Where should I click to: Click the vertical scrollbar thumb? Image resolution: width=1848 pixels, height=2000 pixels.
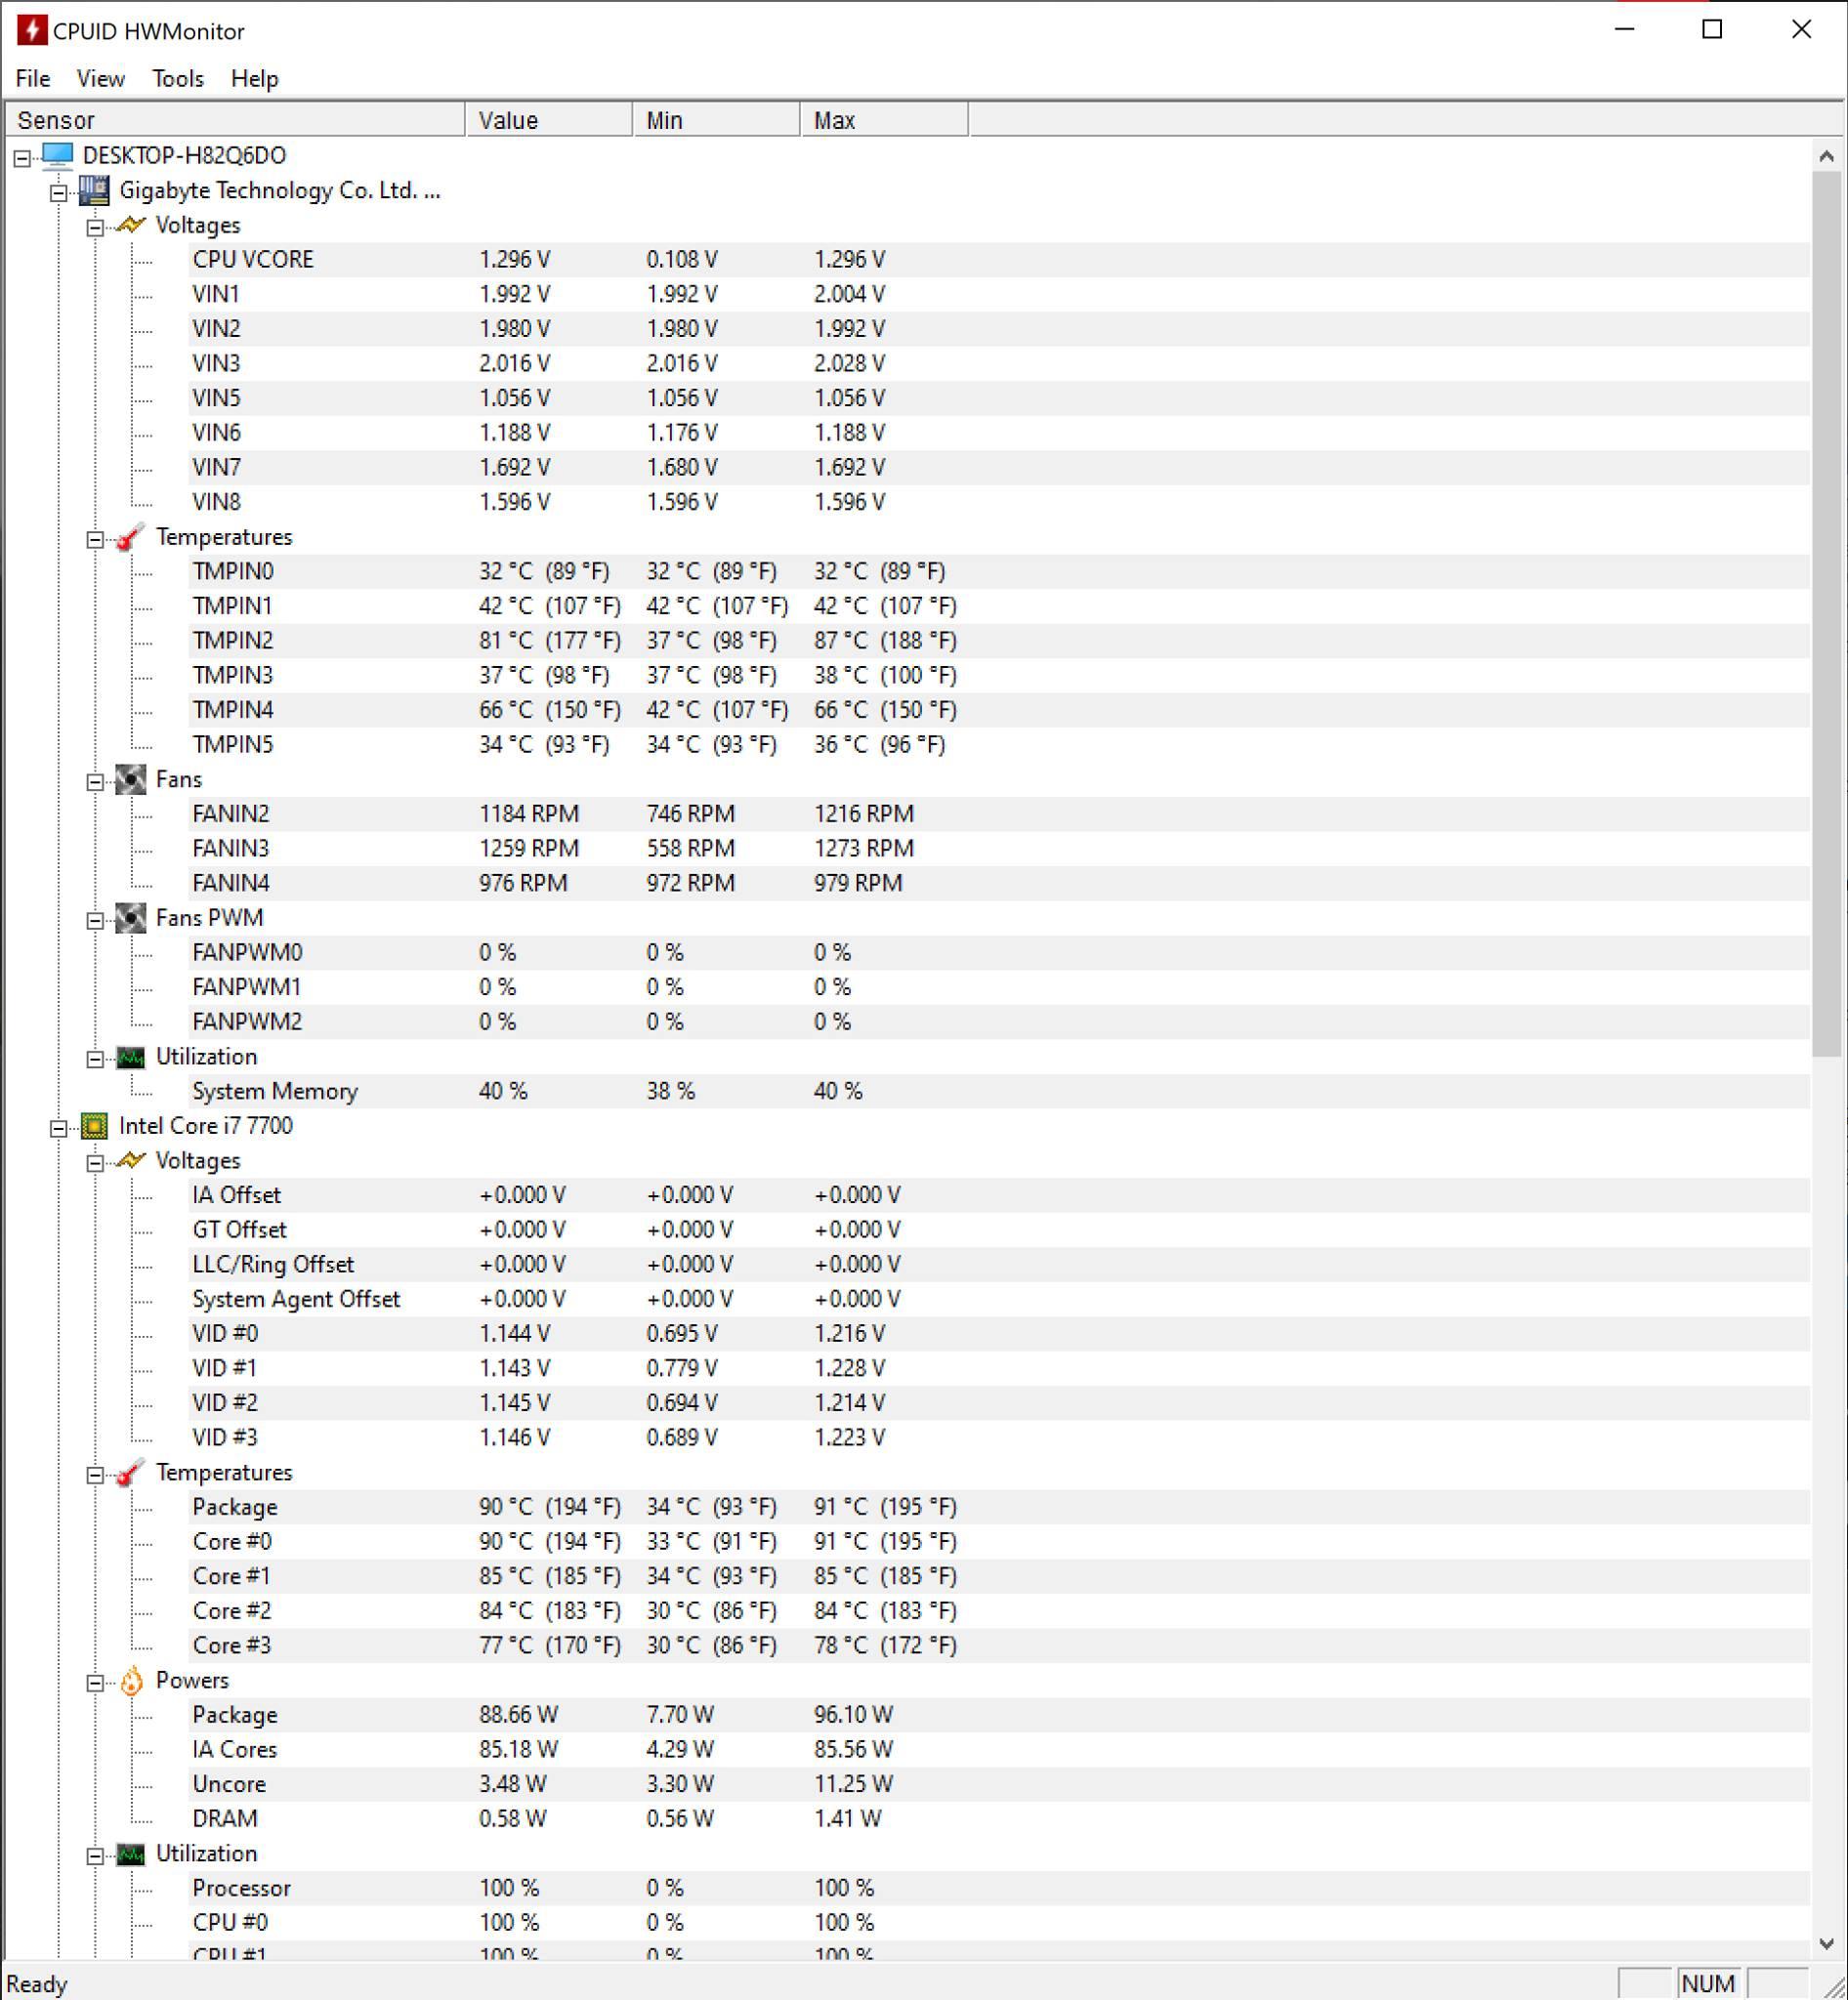[1826, 613]
